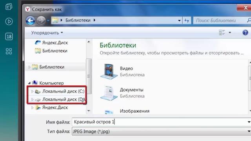Image resolution: width=251 pixels, height=141 pixels.
Task: Select Библиотеки under the favorites list
Action: 55,51
